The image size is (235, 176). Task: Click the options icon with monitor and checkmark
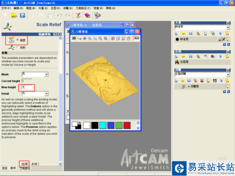pyautogui.click(x=97, y=15)
